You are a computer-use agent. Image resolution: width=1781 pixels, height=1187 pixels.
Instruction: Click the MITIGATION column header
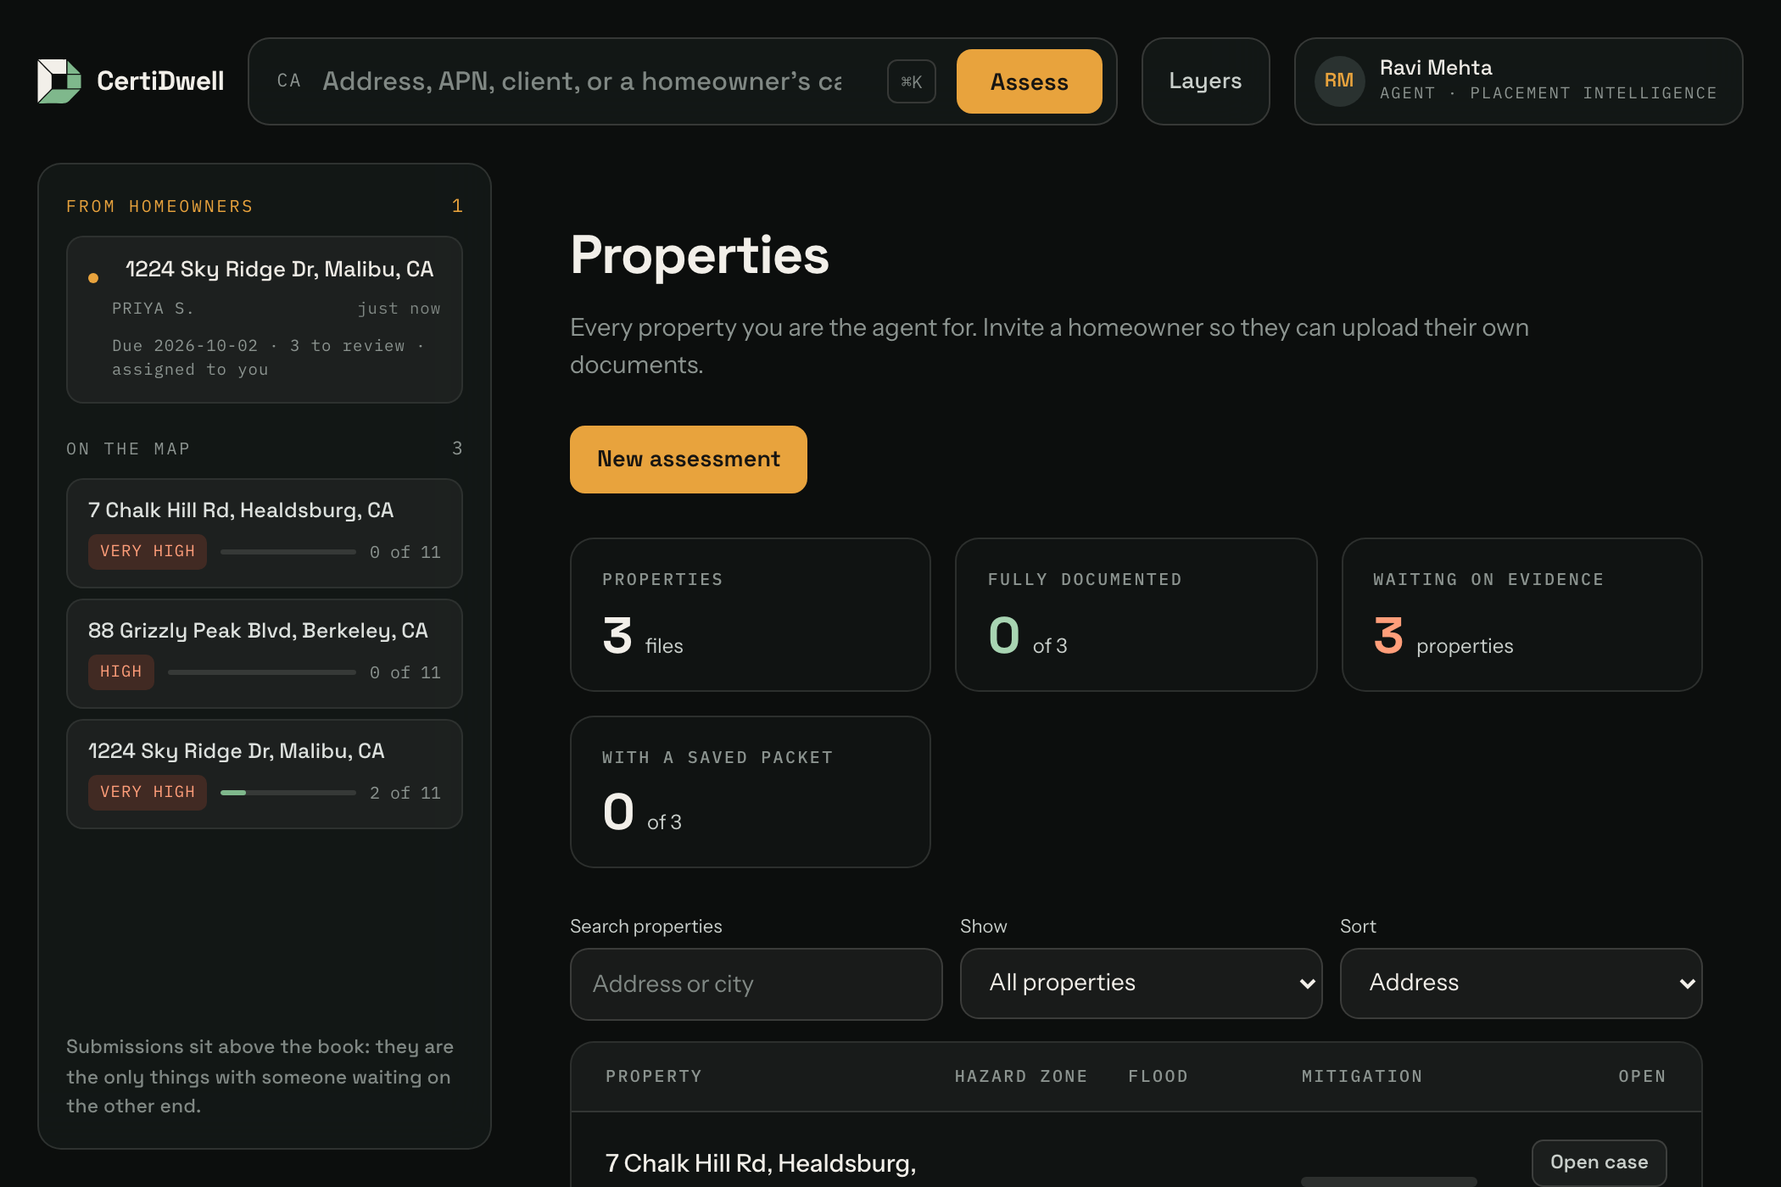coord(1362,1077)
